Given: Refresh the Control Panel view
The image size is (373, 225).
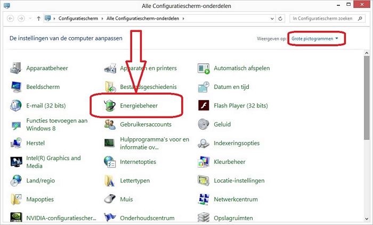Looking at the screenshot, I should pos(280,19).
